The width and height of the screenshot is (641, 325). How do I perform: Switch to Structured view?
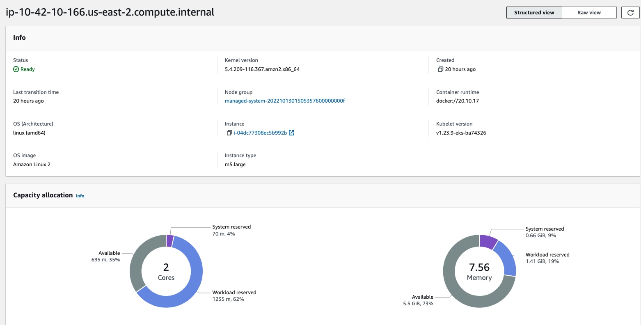[534, 13]
